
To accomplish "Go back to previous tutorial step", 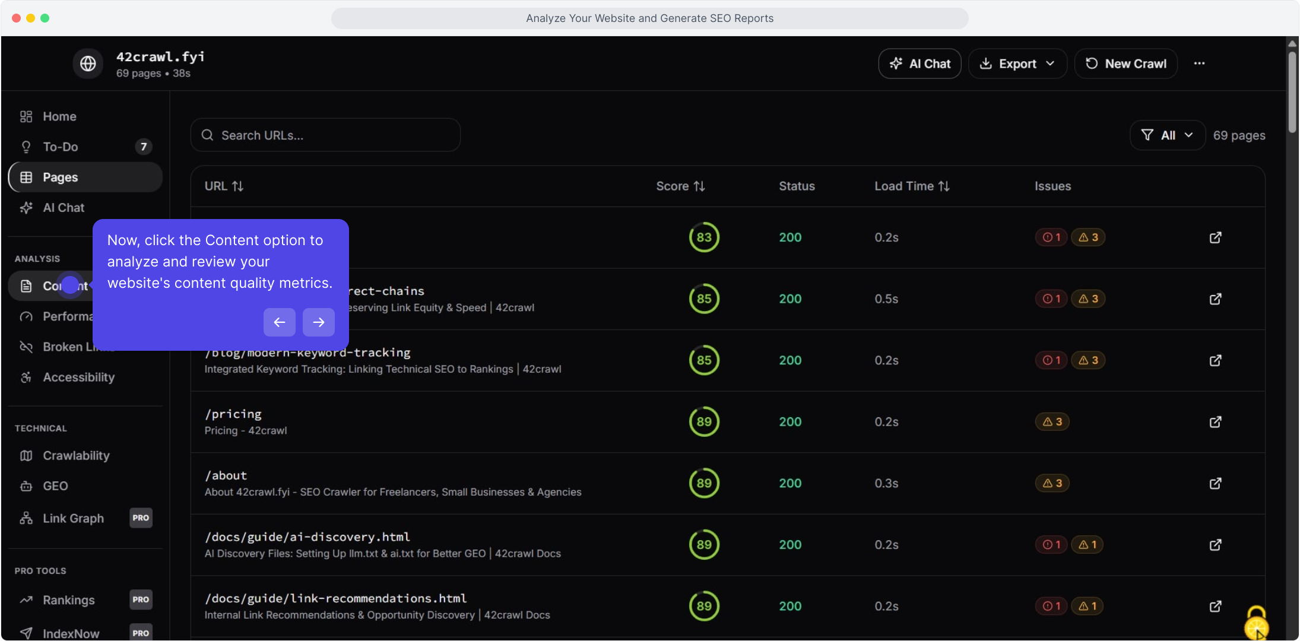I will point(280,322).
